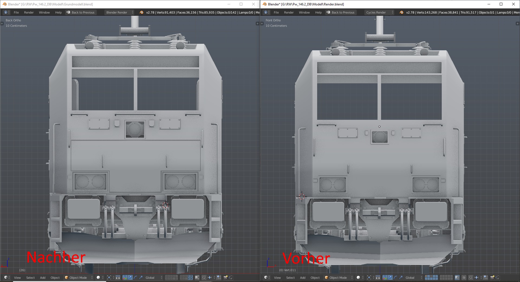
Task: Open Object Mode dropdown in Render.blend window
Action: [x=339, y=277]
